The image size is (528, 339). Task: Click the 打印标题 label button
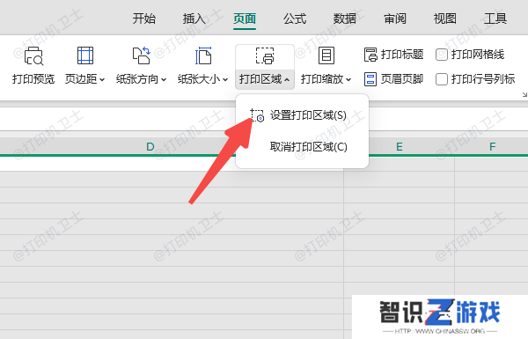402,55
